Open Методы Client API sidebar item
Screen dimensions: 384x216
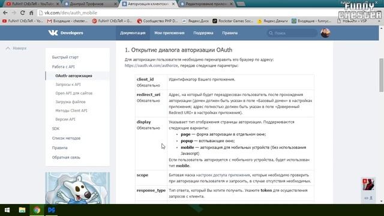(x=71, y=110)
